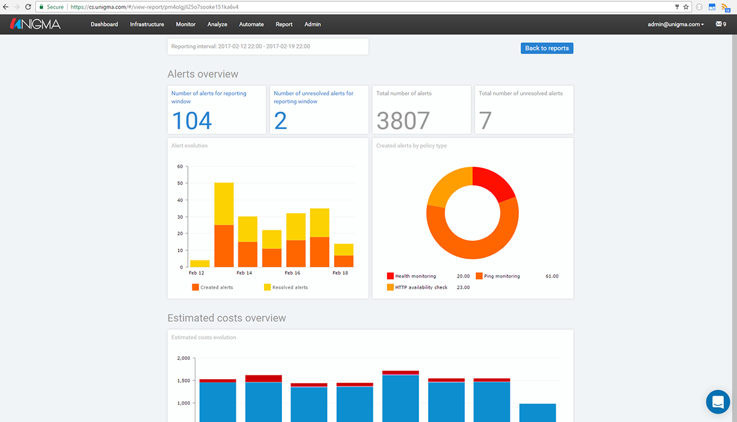Open the Analyze menu
This screenshot has width=737, height=422.
pos(217,25)
